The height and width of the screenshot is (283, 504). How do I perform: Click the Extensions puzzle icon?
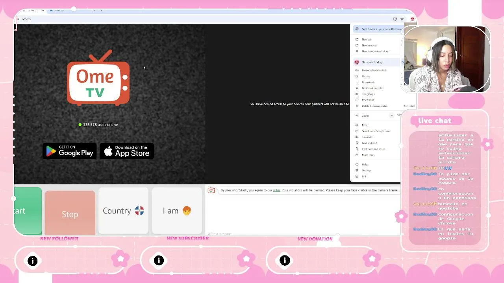coord(357,100)
